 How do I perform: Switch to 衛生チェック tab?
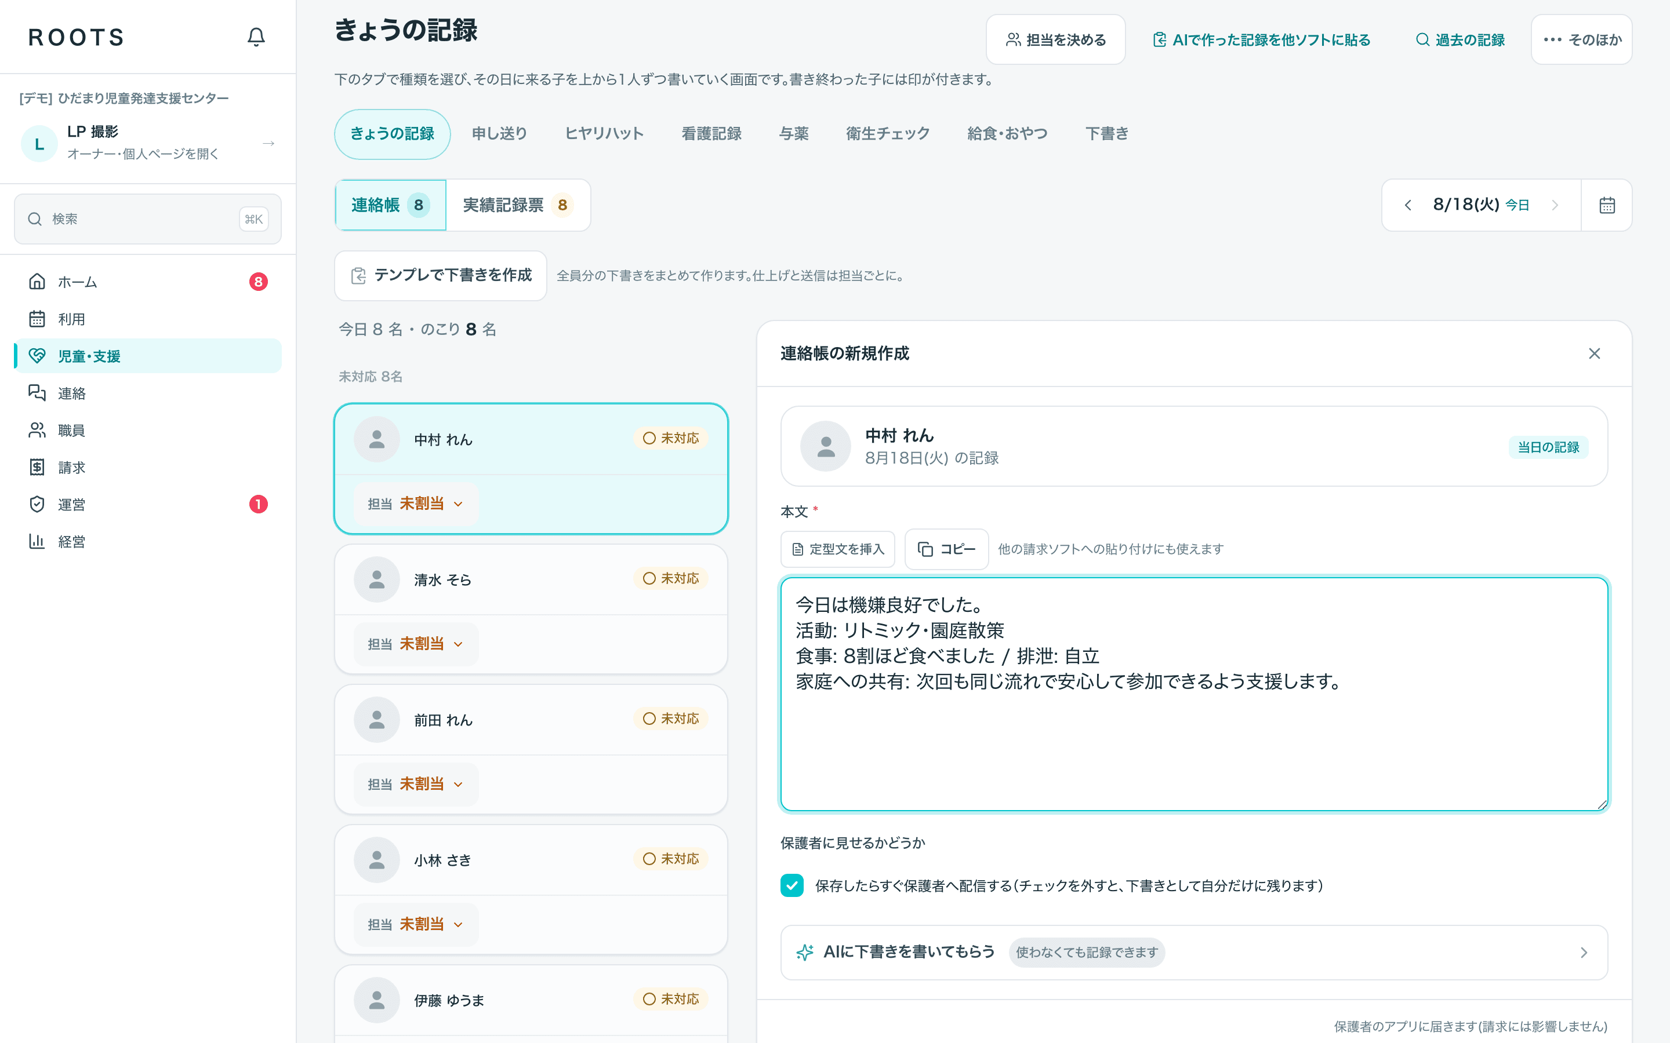tap(888, 134)
